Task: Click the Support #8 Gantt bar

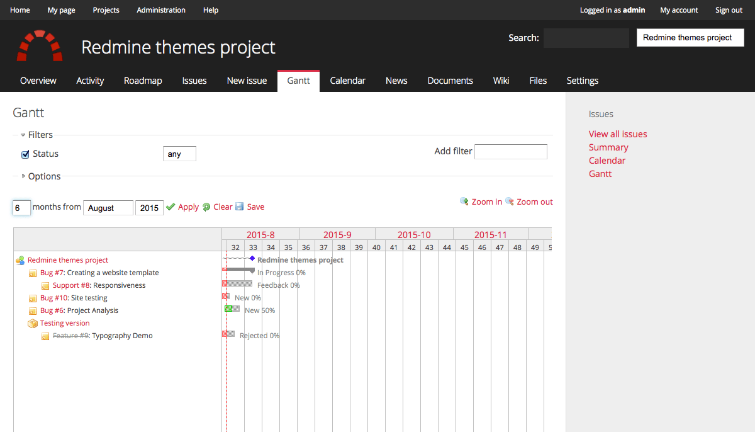Action: coord(237,283)
